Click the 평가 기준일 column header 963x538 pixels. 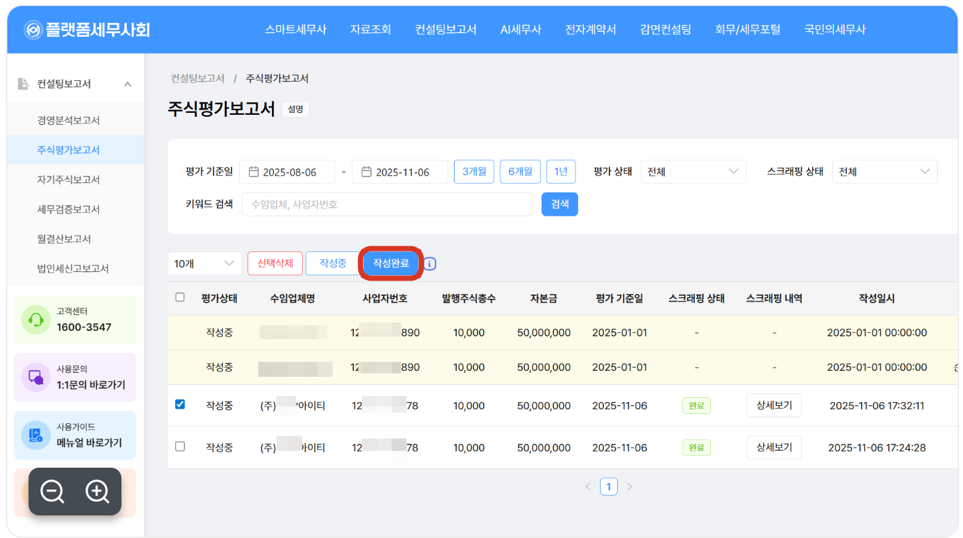[619, 299]
